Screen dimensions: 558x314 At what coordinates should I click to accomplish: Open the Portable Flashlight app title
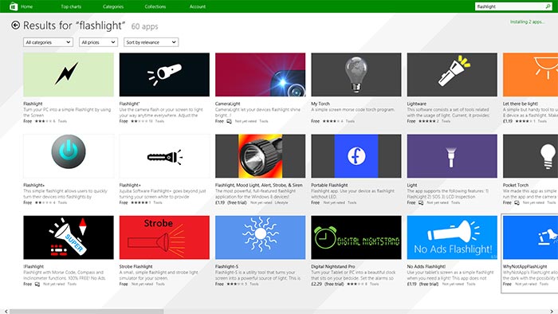(329, 185)
